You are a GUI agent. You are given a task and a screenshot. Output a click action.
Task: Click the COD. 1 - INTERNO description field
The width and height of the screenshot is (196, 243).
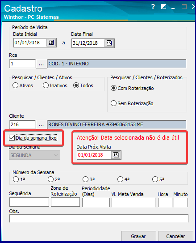pyautogui.click(x=117, y=64)
